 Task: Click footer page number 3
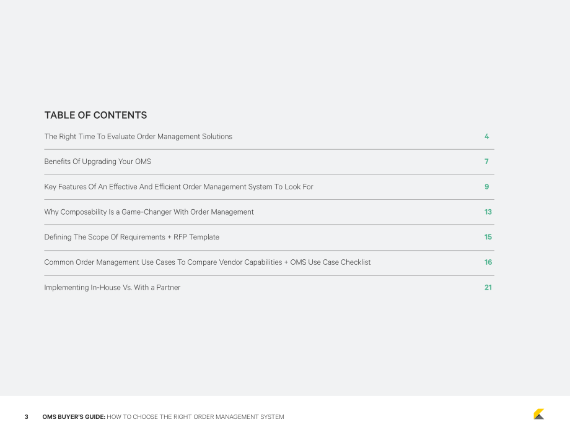click(26, 416)
